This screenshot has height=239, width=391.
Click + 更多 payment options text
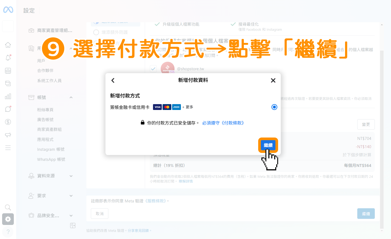tap(188, 107)
